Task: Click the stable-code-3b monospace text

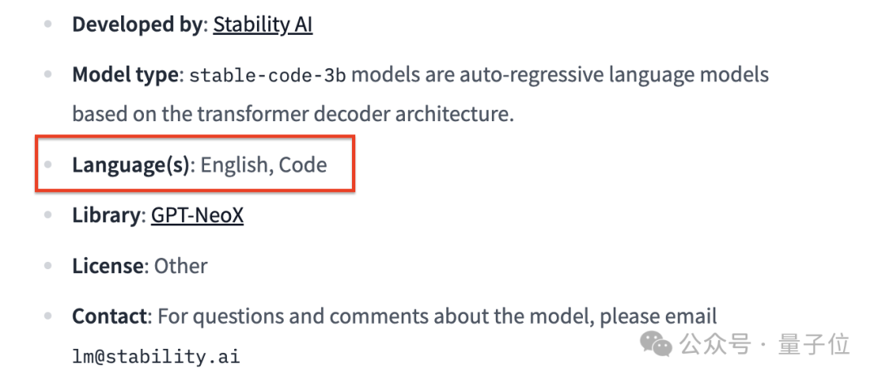Action: coord(267,76)
